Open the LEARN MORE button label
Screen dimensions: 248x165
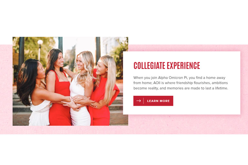tap(158, 101)
